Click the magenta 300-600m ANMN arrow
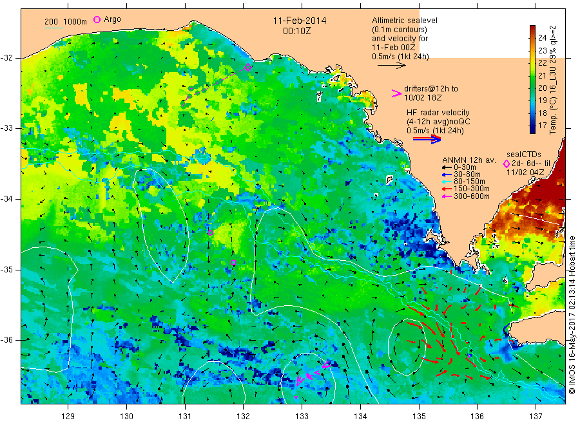 [x=447, y=196]
